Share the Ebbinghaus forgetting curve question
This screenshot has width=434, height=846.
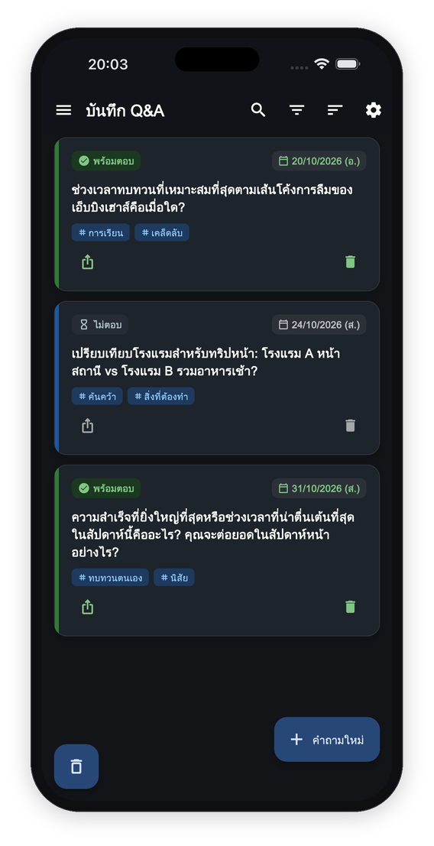[87, 262]
